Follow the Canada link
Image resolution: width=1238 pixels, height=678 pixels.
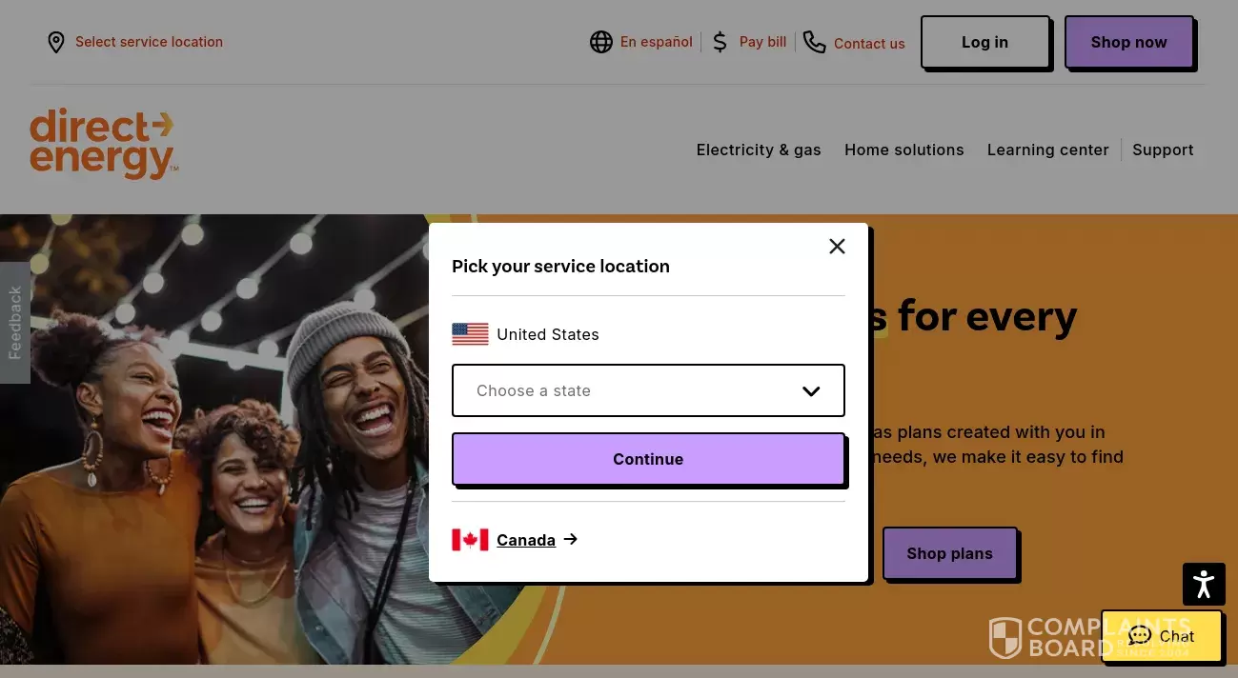click(x=526, y=540)
